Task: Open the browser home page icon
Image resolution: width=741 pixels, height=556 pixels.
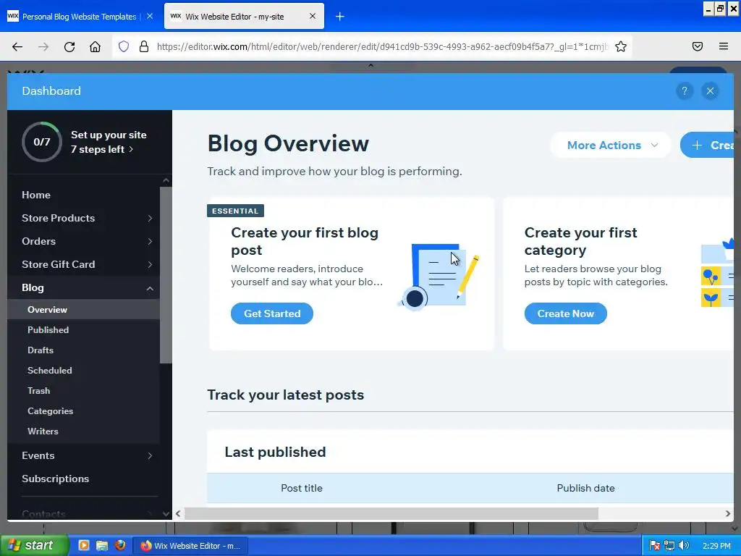Action: [x=95, y=46]
